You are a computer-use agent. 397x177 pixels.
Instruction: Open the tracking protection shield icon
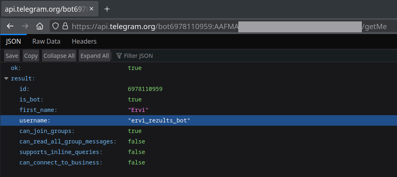click(55, 26)
